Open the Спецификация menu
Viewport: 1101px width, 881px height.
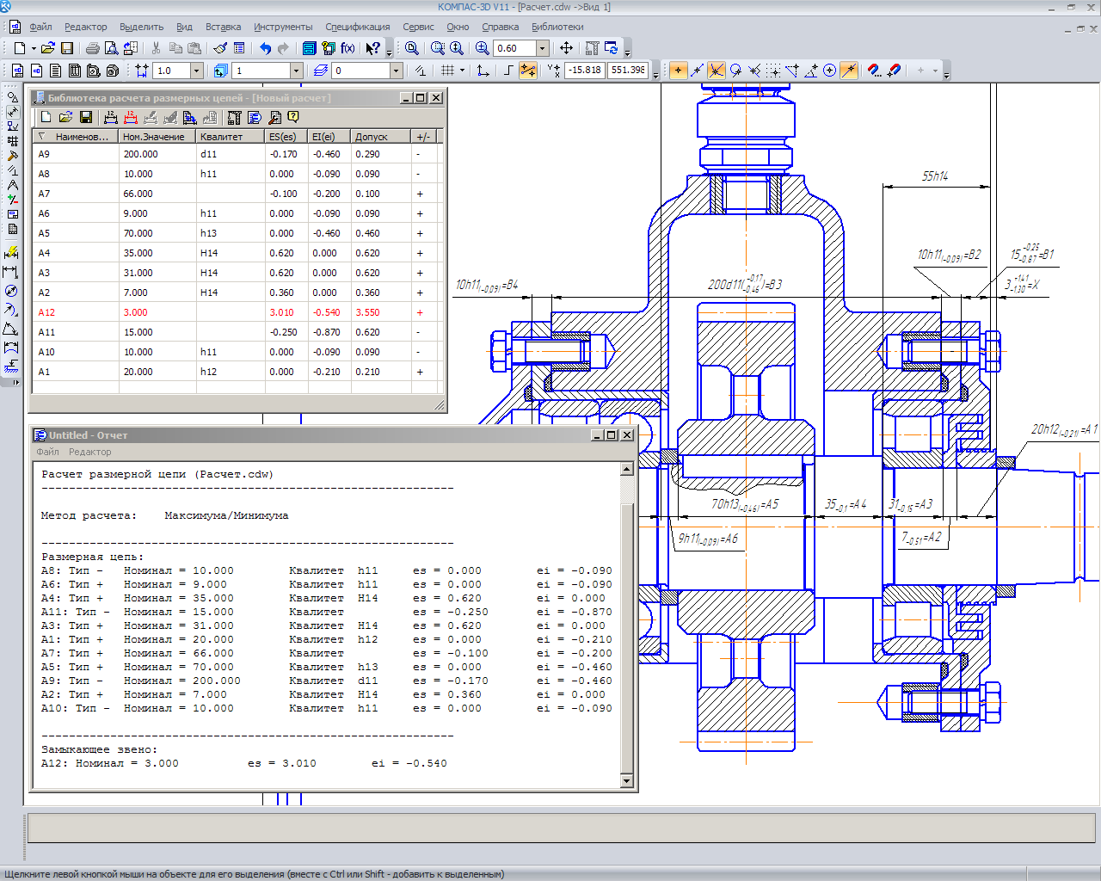pyautogui.click(x=357, y=27)
